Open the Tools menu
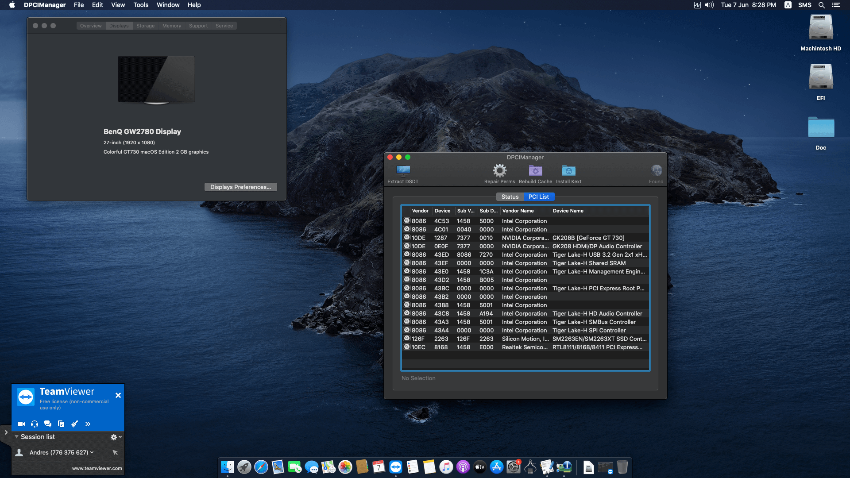The width and height of the screenshot is (850, 478). click(x=140, y=5)
